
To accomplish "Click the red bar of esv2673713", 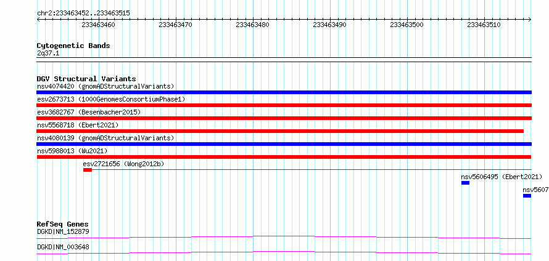I will 284,105.
